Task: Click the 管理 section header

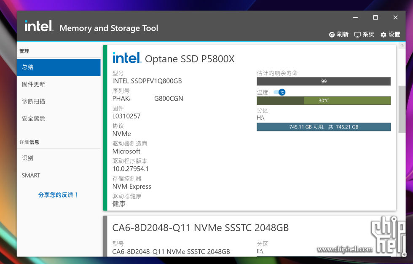Action: (x=24, y=51)
